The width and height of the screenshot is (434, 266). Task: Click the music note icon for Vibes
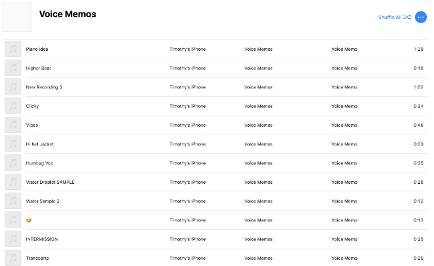13,125
